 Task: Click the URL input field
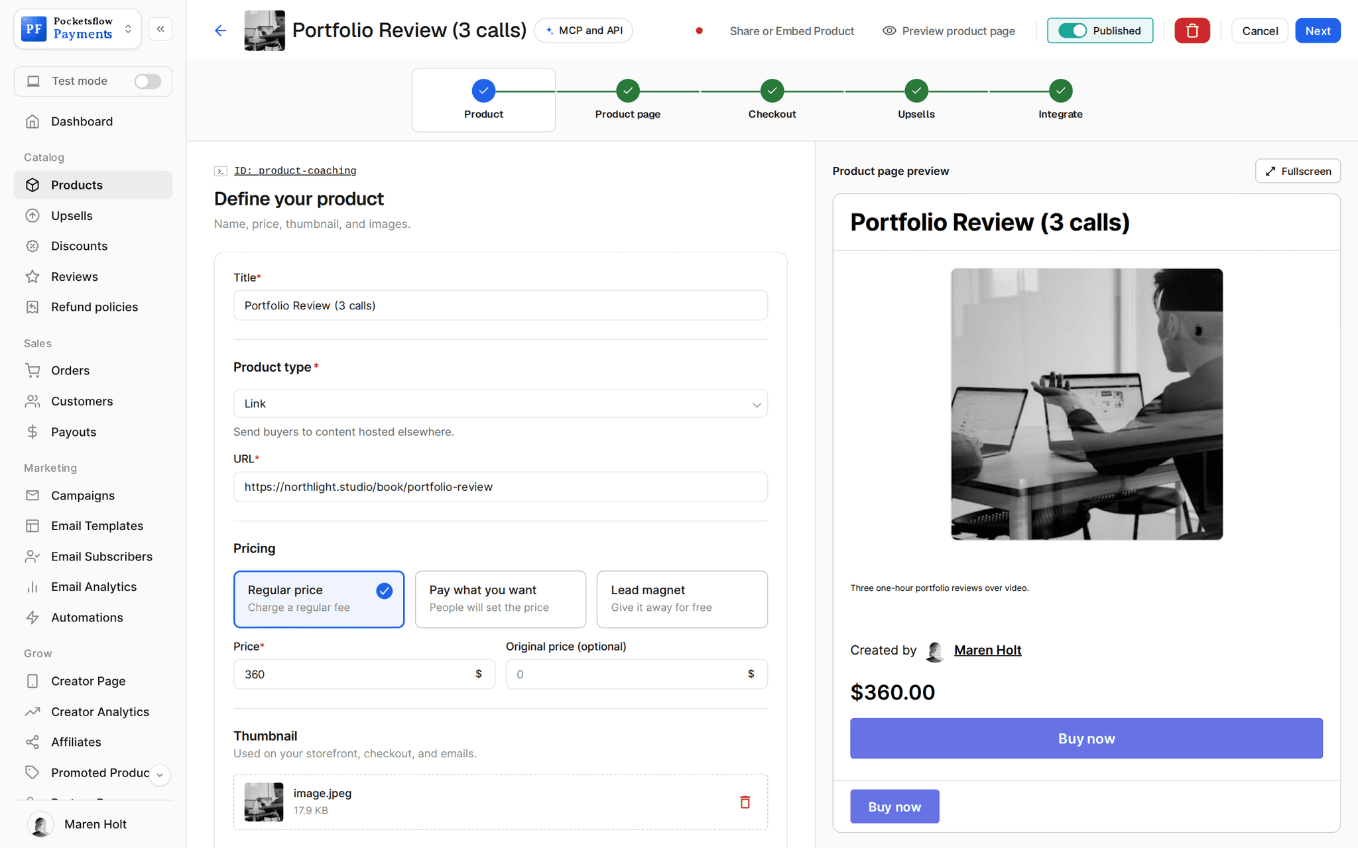(x=501, y=487)
